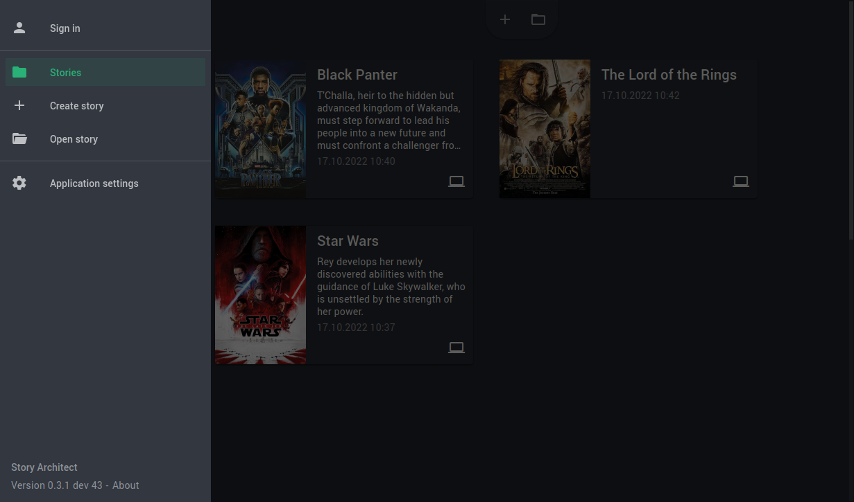Viewport: 854px width, 502px height.
Task: Click the Story Architect app name label
Action: coord(44,467)
